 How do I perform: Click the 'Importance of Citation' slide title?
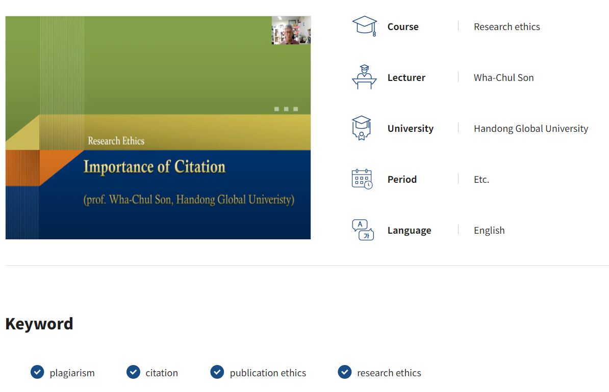155,167
